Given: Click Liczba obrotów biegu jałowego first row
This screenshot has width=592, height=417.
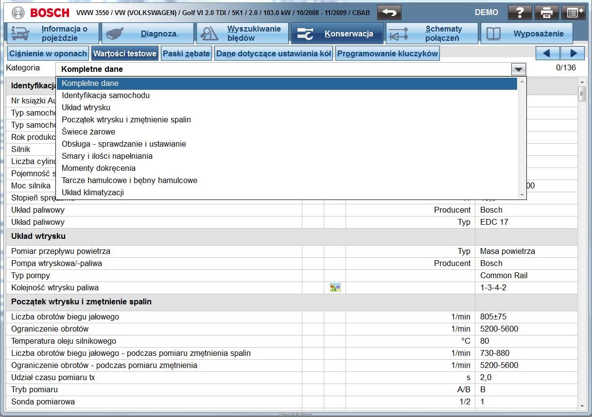Looking at the screenshot, I should point(292,317).
